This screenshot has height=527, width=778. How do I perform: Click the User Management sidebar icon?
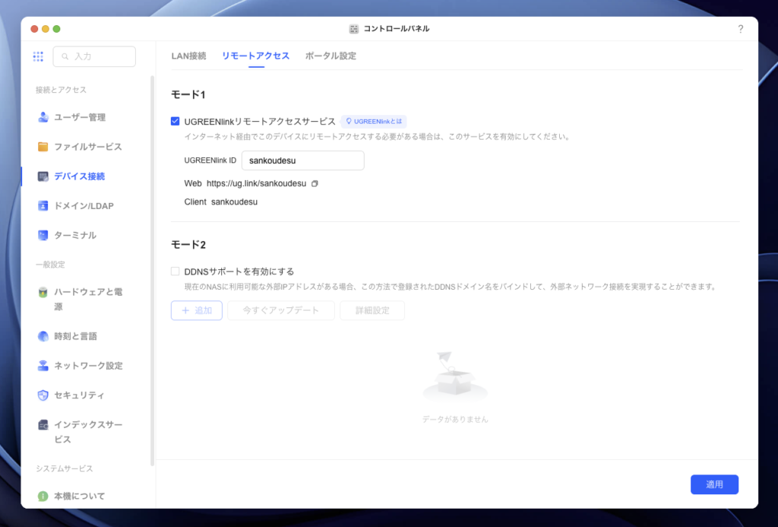point(43,117)
